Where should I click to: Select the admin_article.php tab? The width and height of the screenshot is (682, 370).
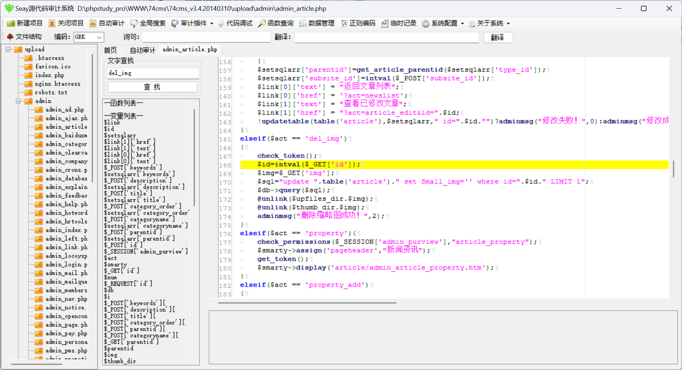pyautogui.click(x=190, y=49)
